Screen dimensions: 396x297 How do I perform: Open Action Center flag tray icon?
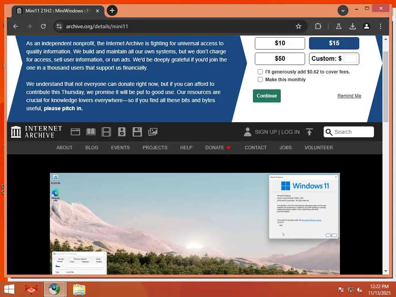(x=341, y=290)
